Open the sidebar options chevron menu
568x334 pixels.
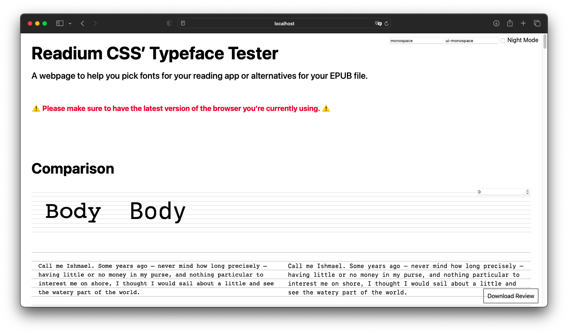[70, 23]
